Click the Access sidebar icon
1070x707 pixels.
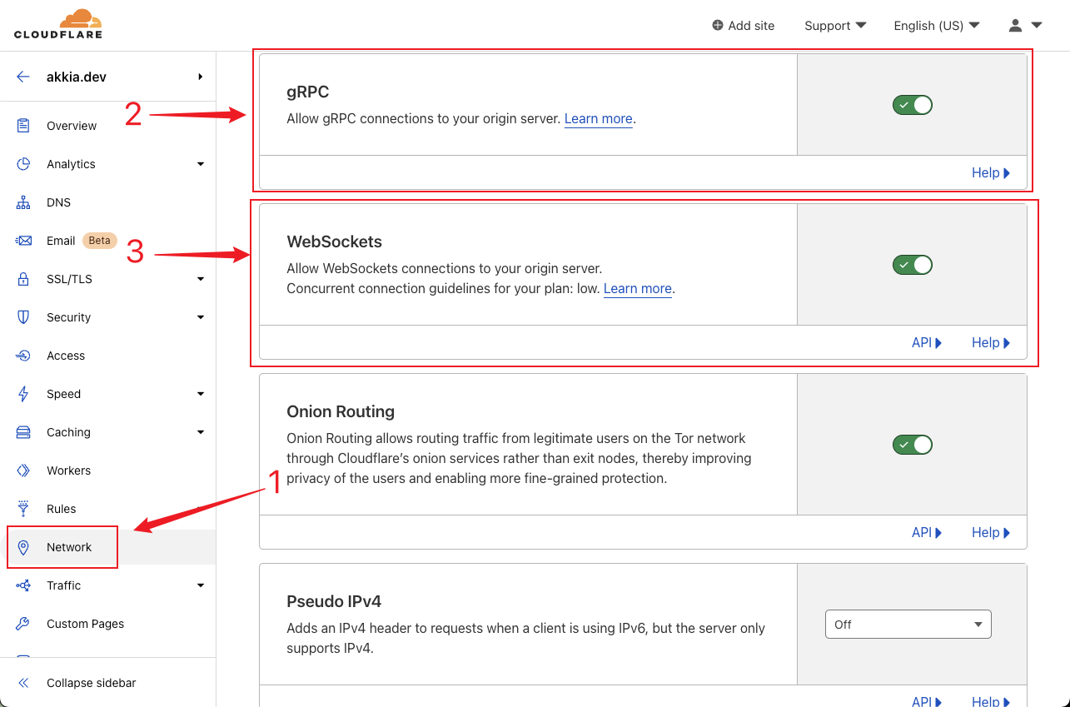[23, 356]
